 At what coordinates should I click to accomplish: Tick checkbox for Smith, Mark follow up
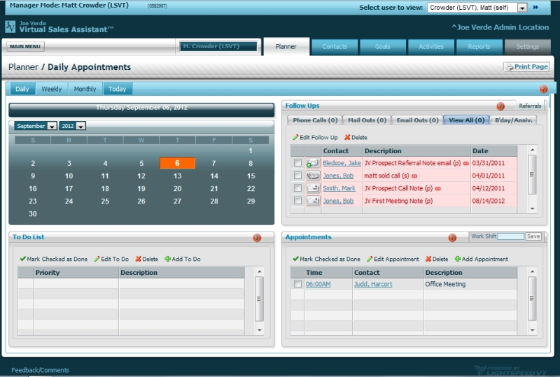point(297,189)
